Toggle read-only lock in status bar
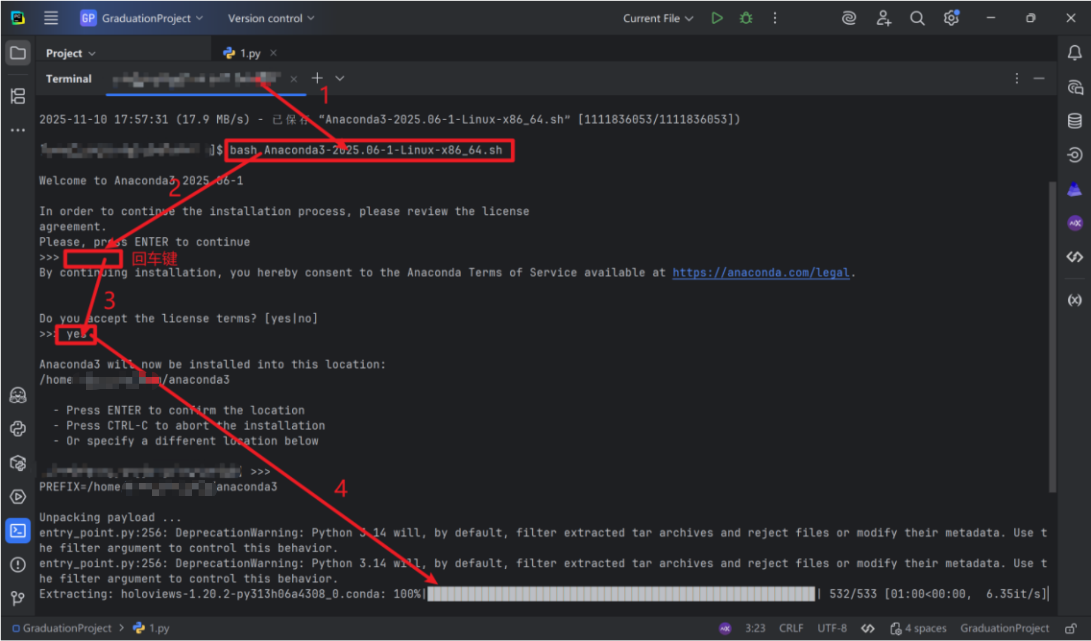 coord(1071,628)
